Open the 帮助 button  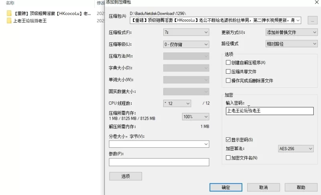[x=301, y=187]
